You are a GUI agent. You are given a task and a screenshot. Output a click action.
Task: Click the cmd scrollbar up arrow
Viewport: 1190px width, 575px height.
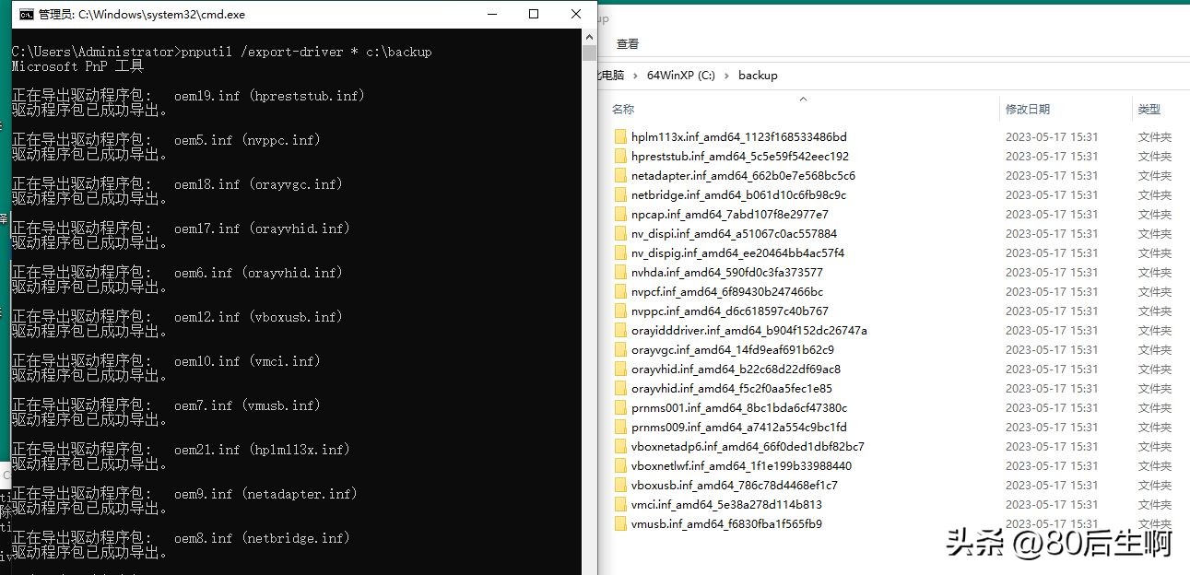coord(589,37)
